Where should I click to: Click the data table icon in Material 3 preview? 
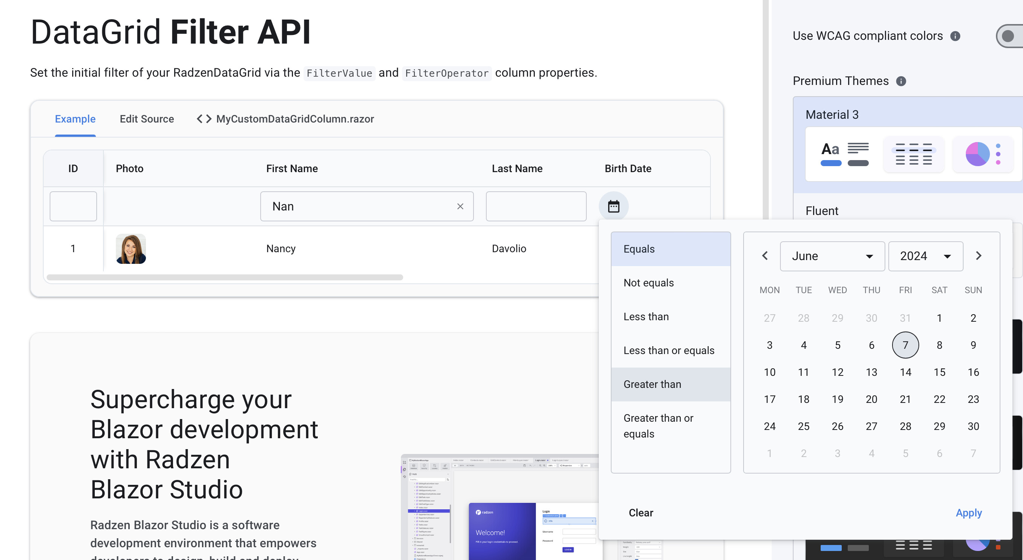pos(914,154)
